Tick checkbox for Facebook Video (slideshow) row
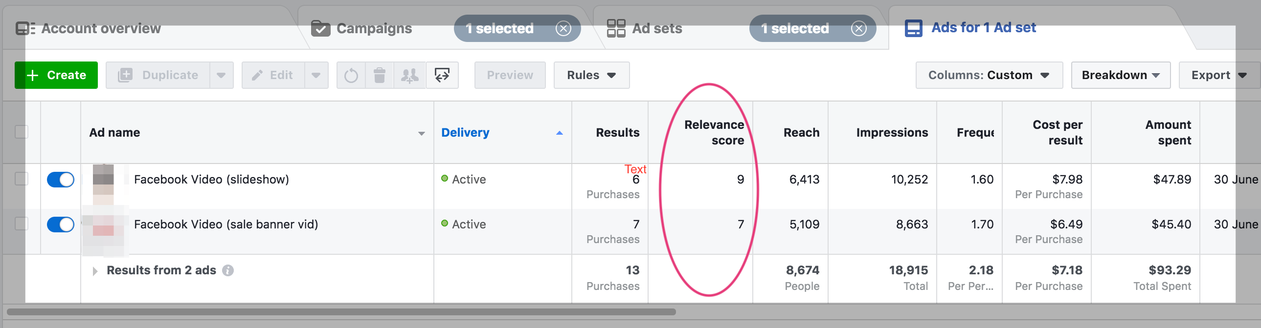The image size is (1261, 328). tap(22, 179)
